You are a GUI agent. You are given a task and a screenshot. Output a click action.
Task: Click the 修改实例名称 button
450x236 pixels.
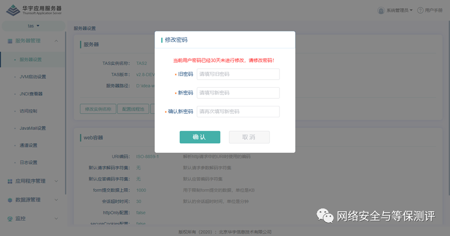(98, 109)
